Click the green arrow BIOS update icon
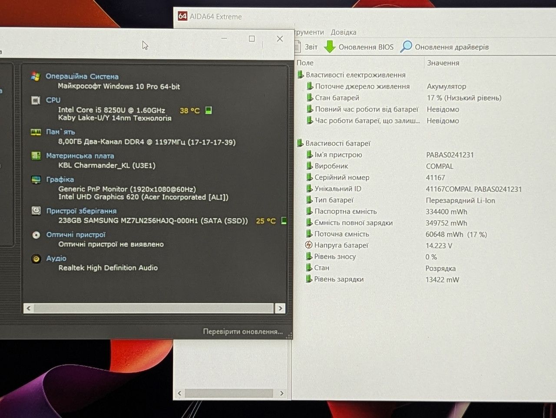The width and height of the screenshot is (556, 418). (330, 47)
